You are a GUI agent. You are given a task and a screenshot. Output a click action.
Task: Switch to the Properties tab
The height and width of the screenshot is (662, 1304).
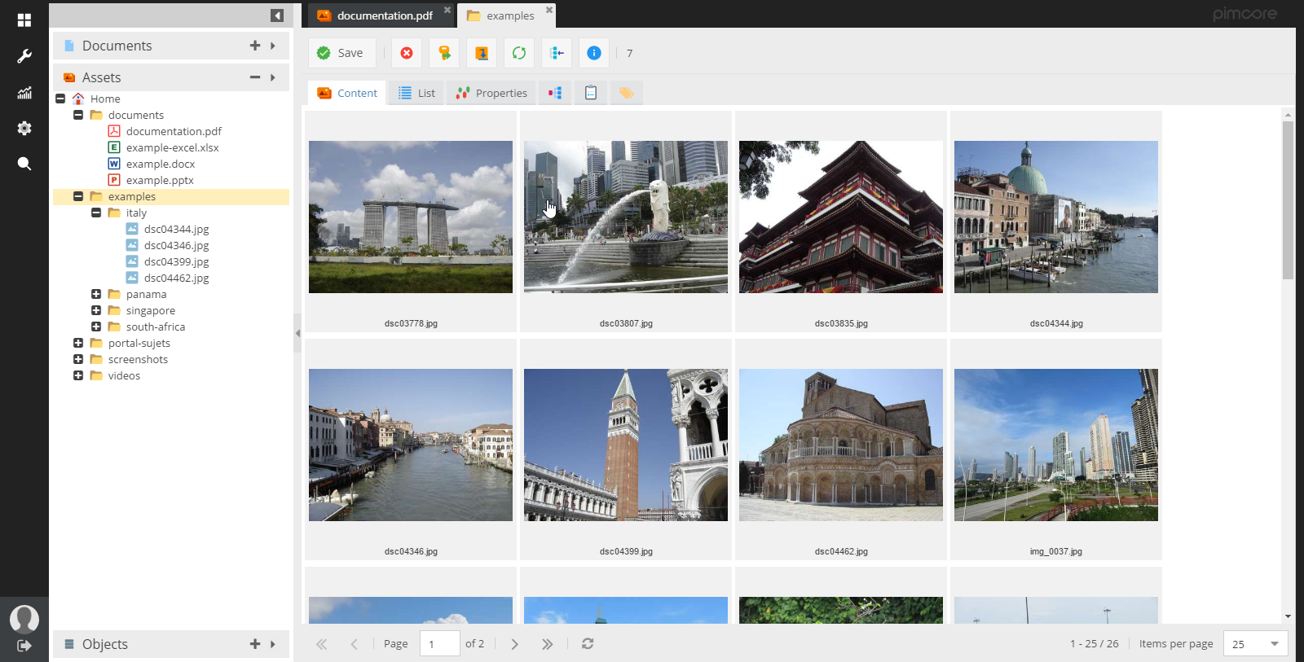point(491,94)
